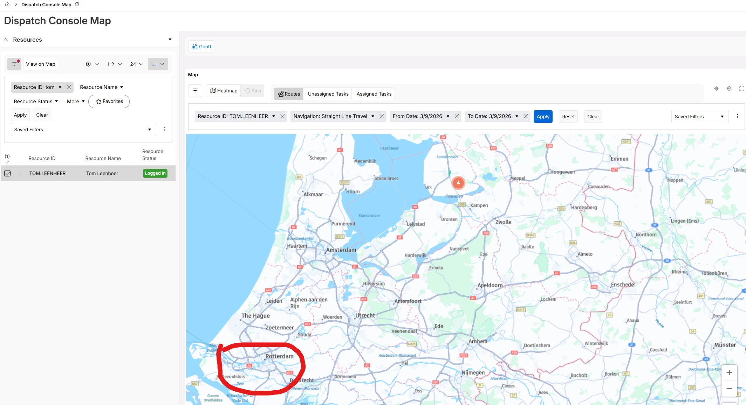Open the map filter lines icon

[195, 91]
